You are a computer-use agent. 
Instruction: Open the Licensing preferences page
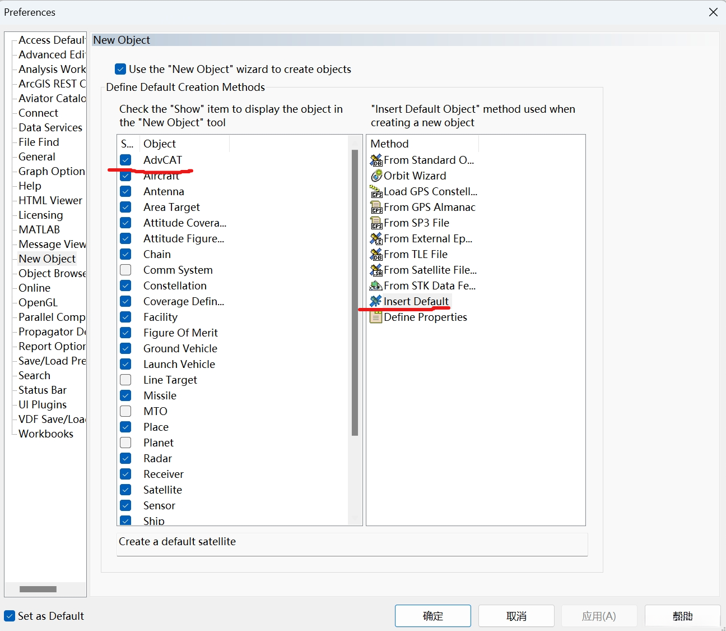(x=41, y=215)
